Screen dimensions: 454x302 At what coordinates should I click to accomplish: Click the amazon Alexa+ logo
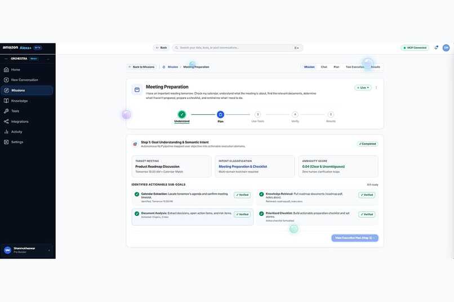(x=17, y=47)
